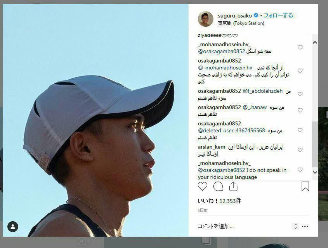Open the Tokyo Station location link
328x248 pixels.
(x=241, y=23)
